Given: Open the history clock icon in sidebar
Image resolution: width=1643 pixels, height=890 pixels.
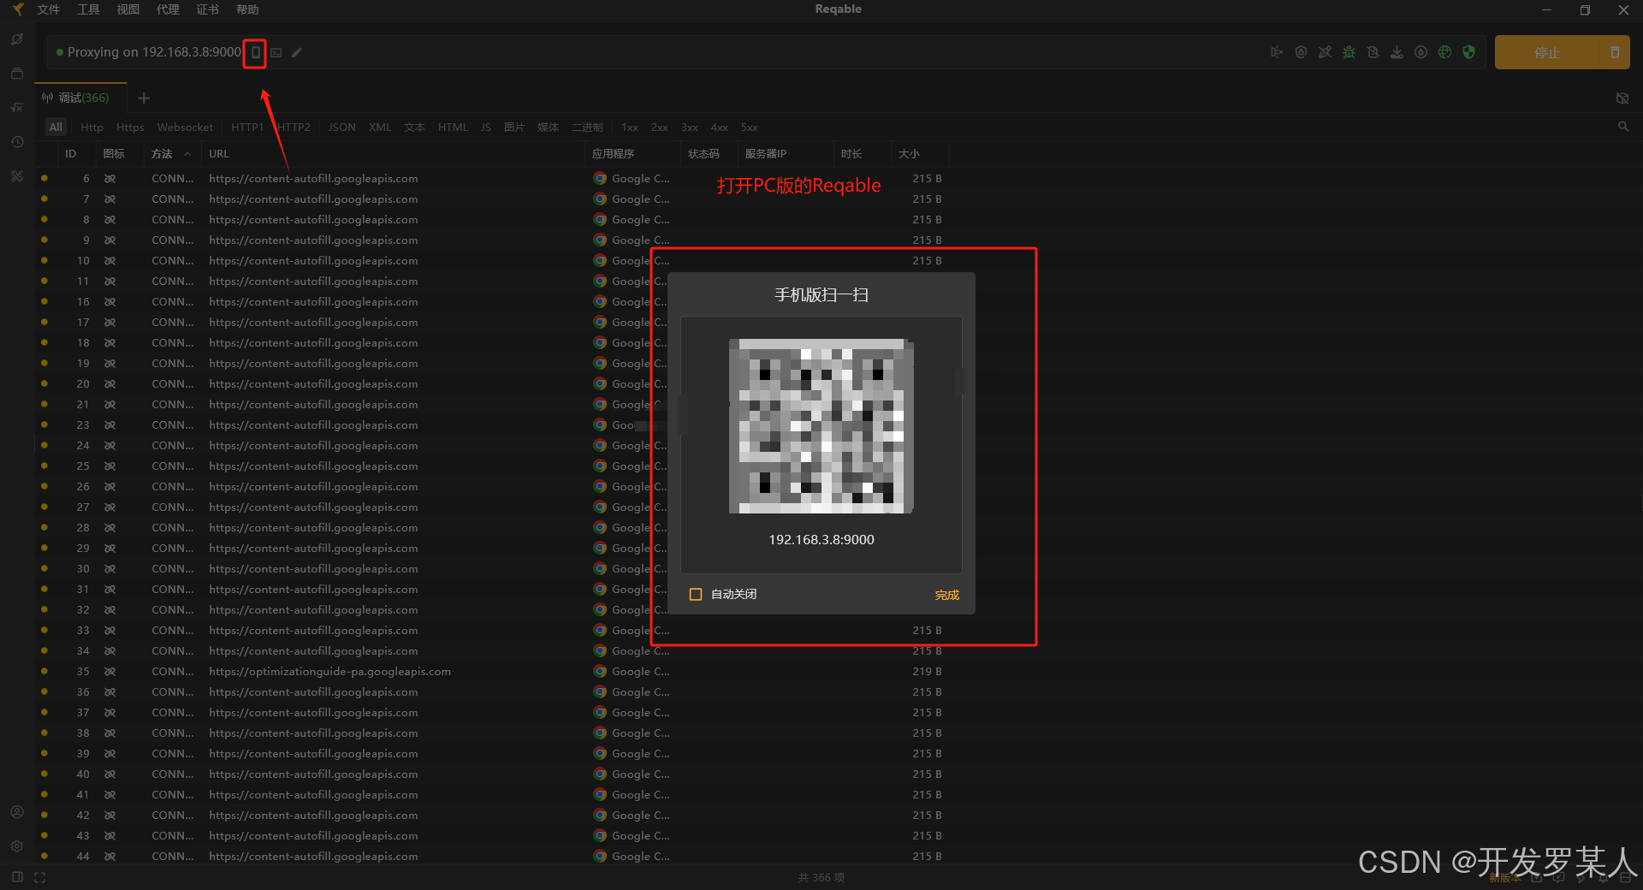Looking at the screenshot, I should 17,142.
